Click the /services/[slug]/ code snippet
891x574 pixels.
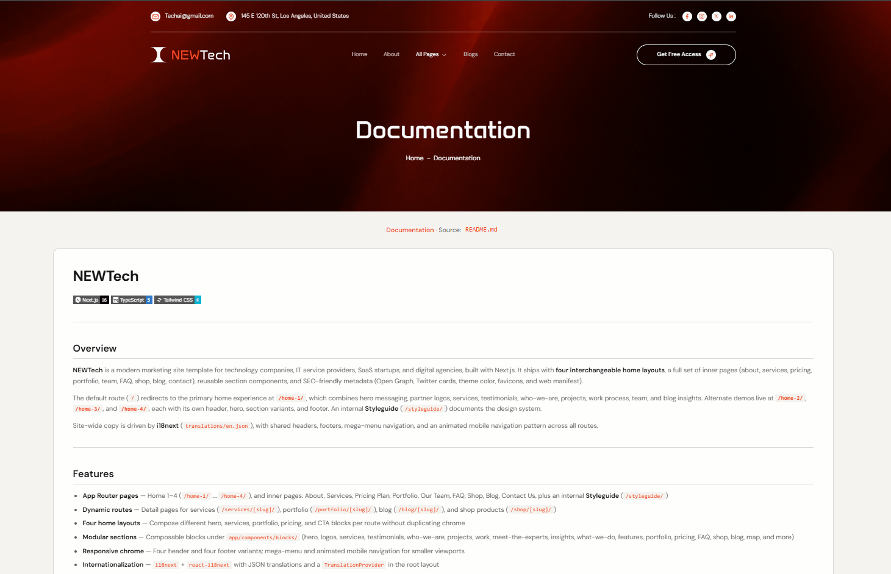click(x=248, y=510)
